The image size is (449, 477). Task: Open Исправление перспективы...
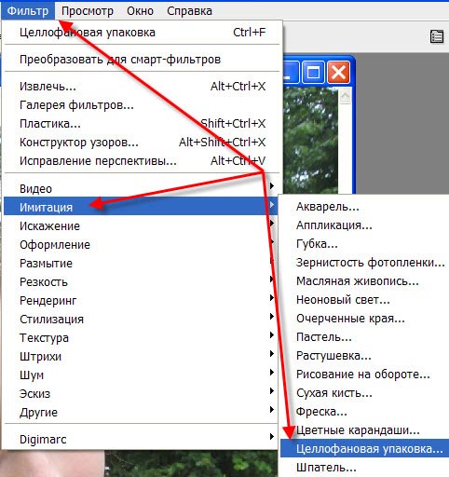click(x=143, y=161)
